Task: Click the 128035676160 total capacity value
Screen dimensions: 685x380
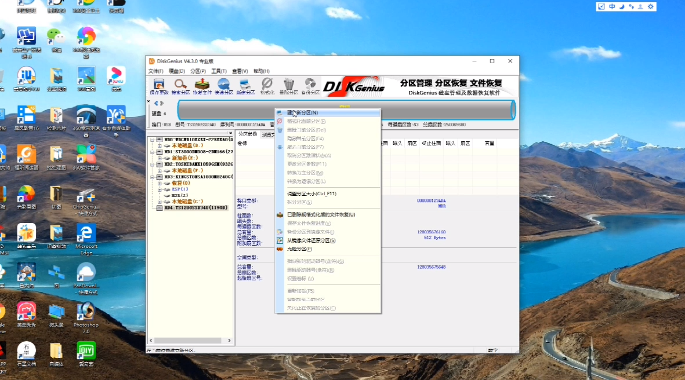Action: [431, 232]
